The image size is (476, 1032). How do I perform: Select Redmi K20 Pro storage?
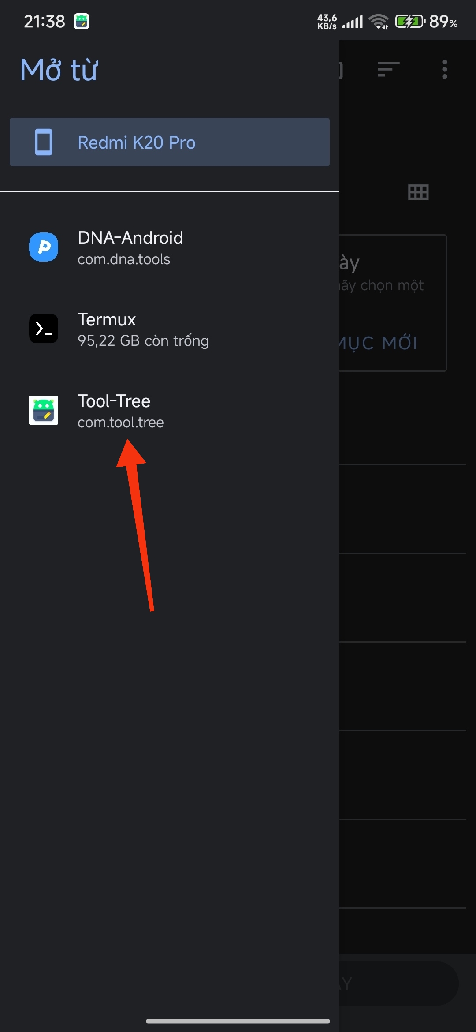170,142
